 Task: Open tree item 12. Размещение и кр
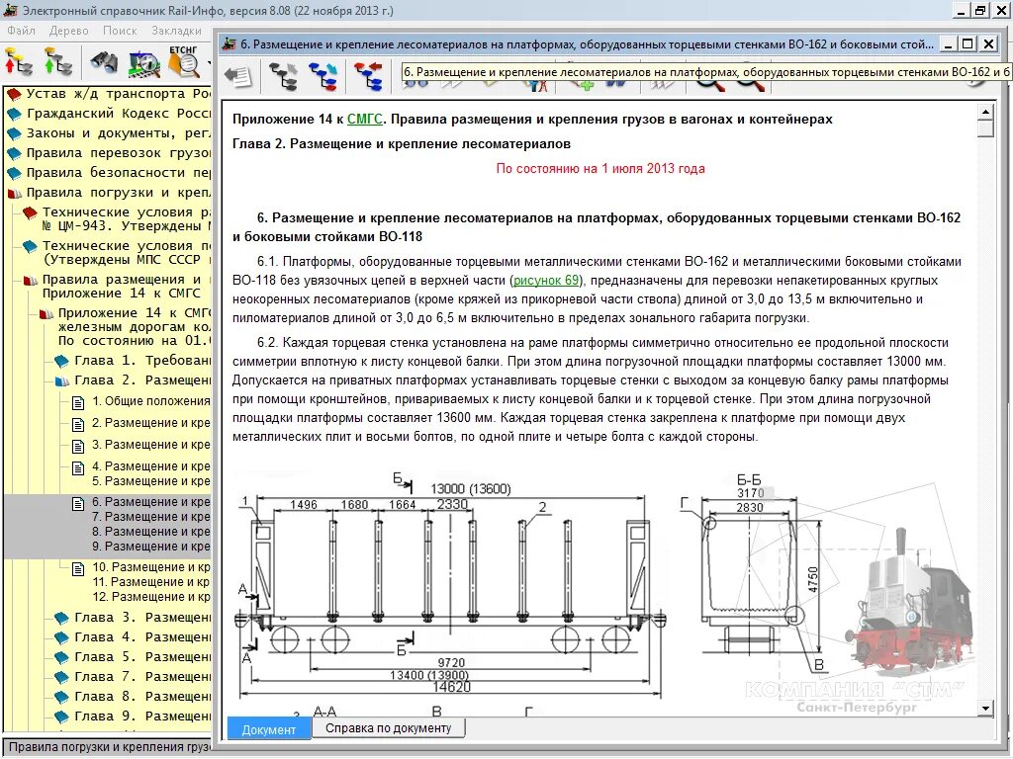point(151,596)
